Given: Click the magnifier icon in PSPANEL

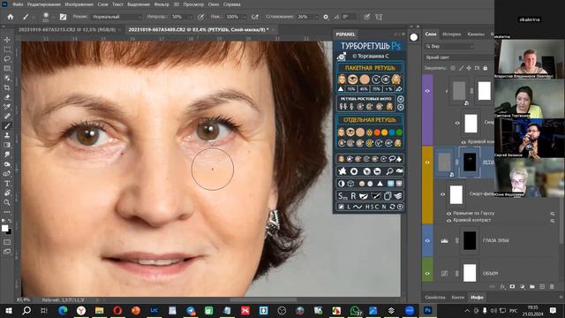Looking at the screenshot, I should tap(389, 171).
